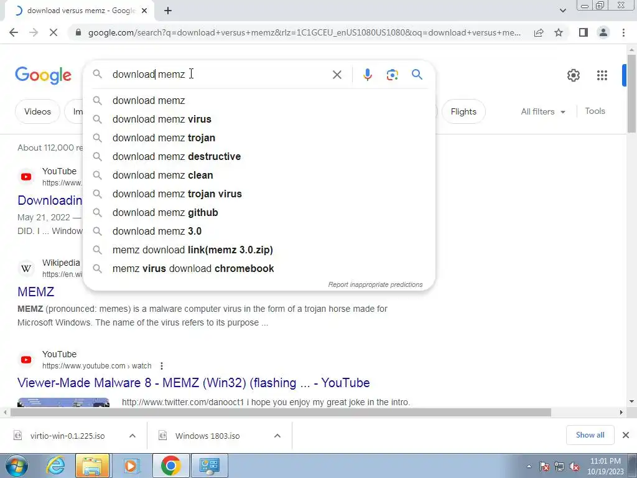The width and height of the screenshot is (637, 478).
Task: Click the blue search magnifier button
Action: click(x=417, y=75)
